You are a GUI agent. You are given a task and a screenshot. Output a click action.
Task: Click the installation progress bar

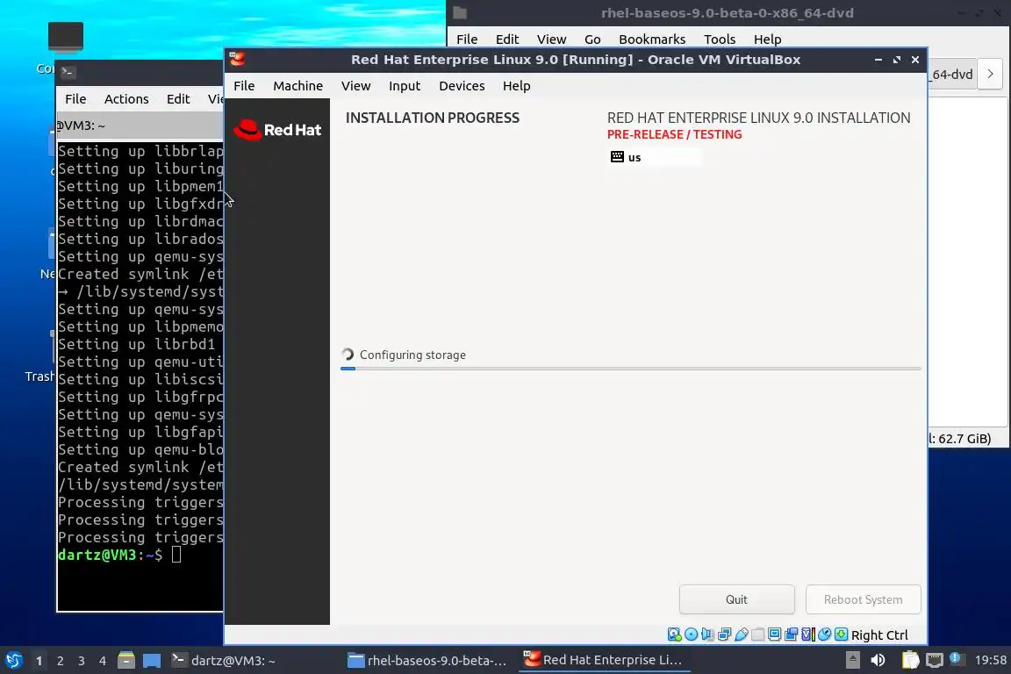631,369
